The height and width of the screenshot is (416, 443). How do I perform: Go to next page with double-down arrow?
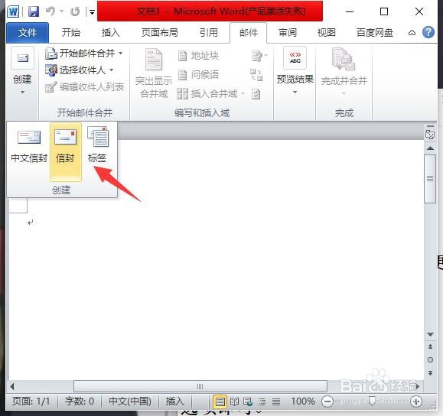(x=430, y=373)
